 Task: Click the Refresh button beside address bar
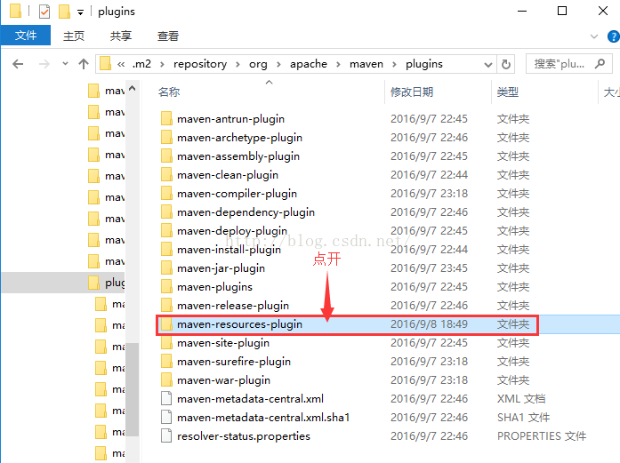click(x=506, y=64)
